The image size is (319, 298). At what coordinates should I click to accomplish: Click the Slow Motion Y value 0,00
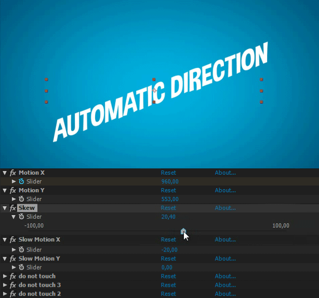click(167, 267)
